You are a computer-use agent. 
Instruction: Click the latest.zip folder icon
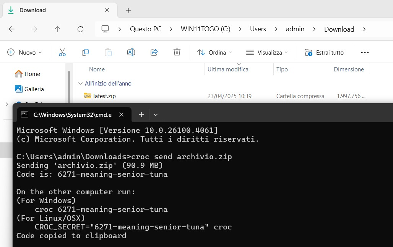coord(87,95)
